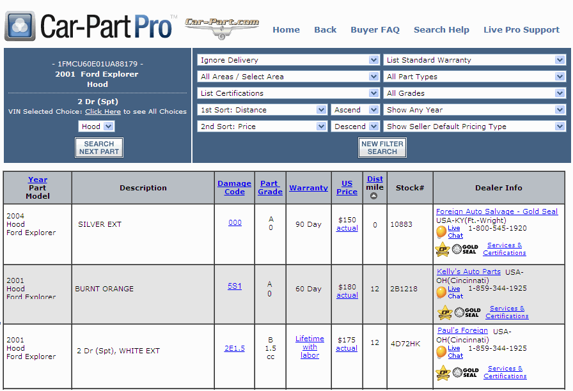Click Gold Seal badge in Foreign Auto Salvage row
The image size is (573, 391).
click(465, 249)
